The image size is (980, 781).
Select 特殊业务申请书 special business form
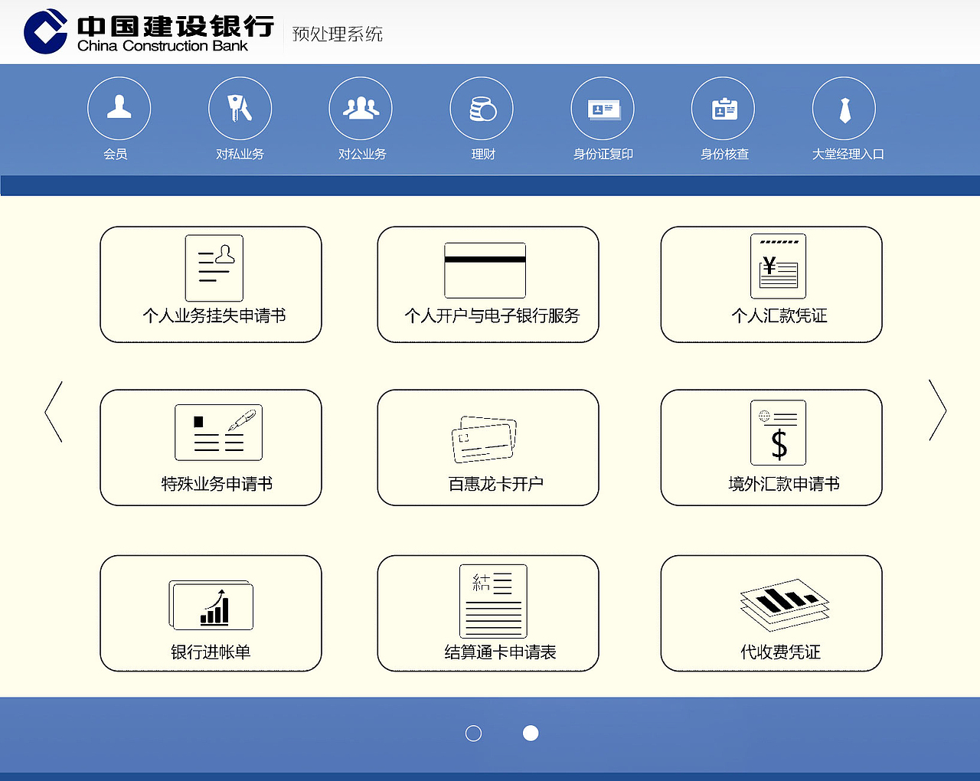click(x=211, y=448)
